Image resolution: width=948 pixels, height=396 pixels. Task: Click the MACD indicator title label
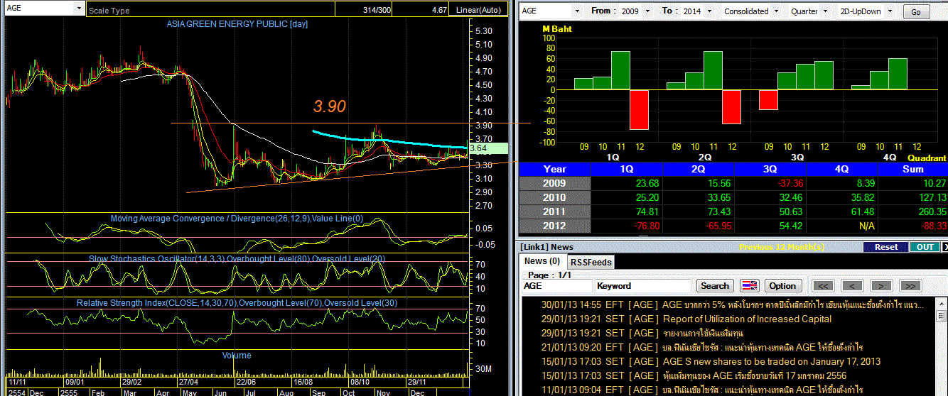coord(237,219)
